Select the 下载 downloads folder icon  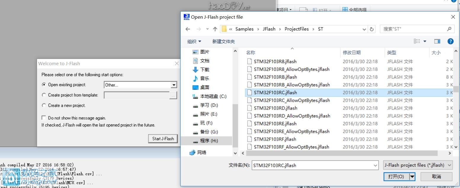pos(195,70)
